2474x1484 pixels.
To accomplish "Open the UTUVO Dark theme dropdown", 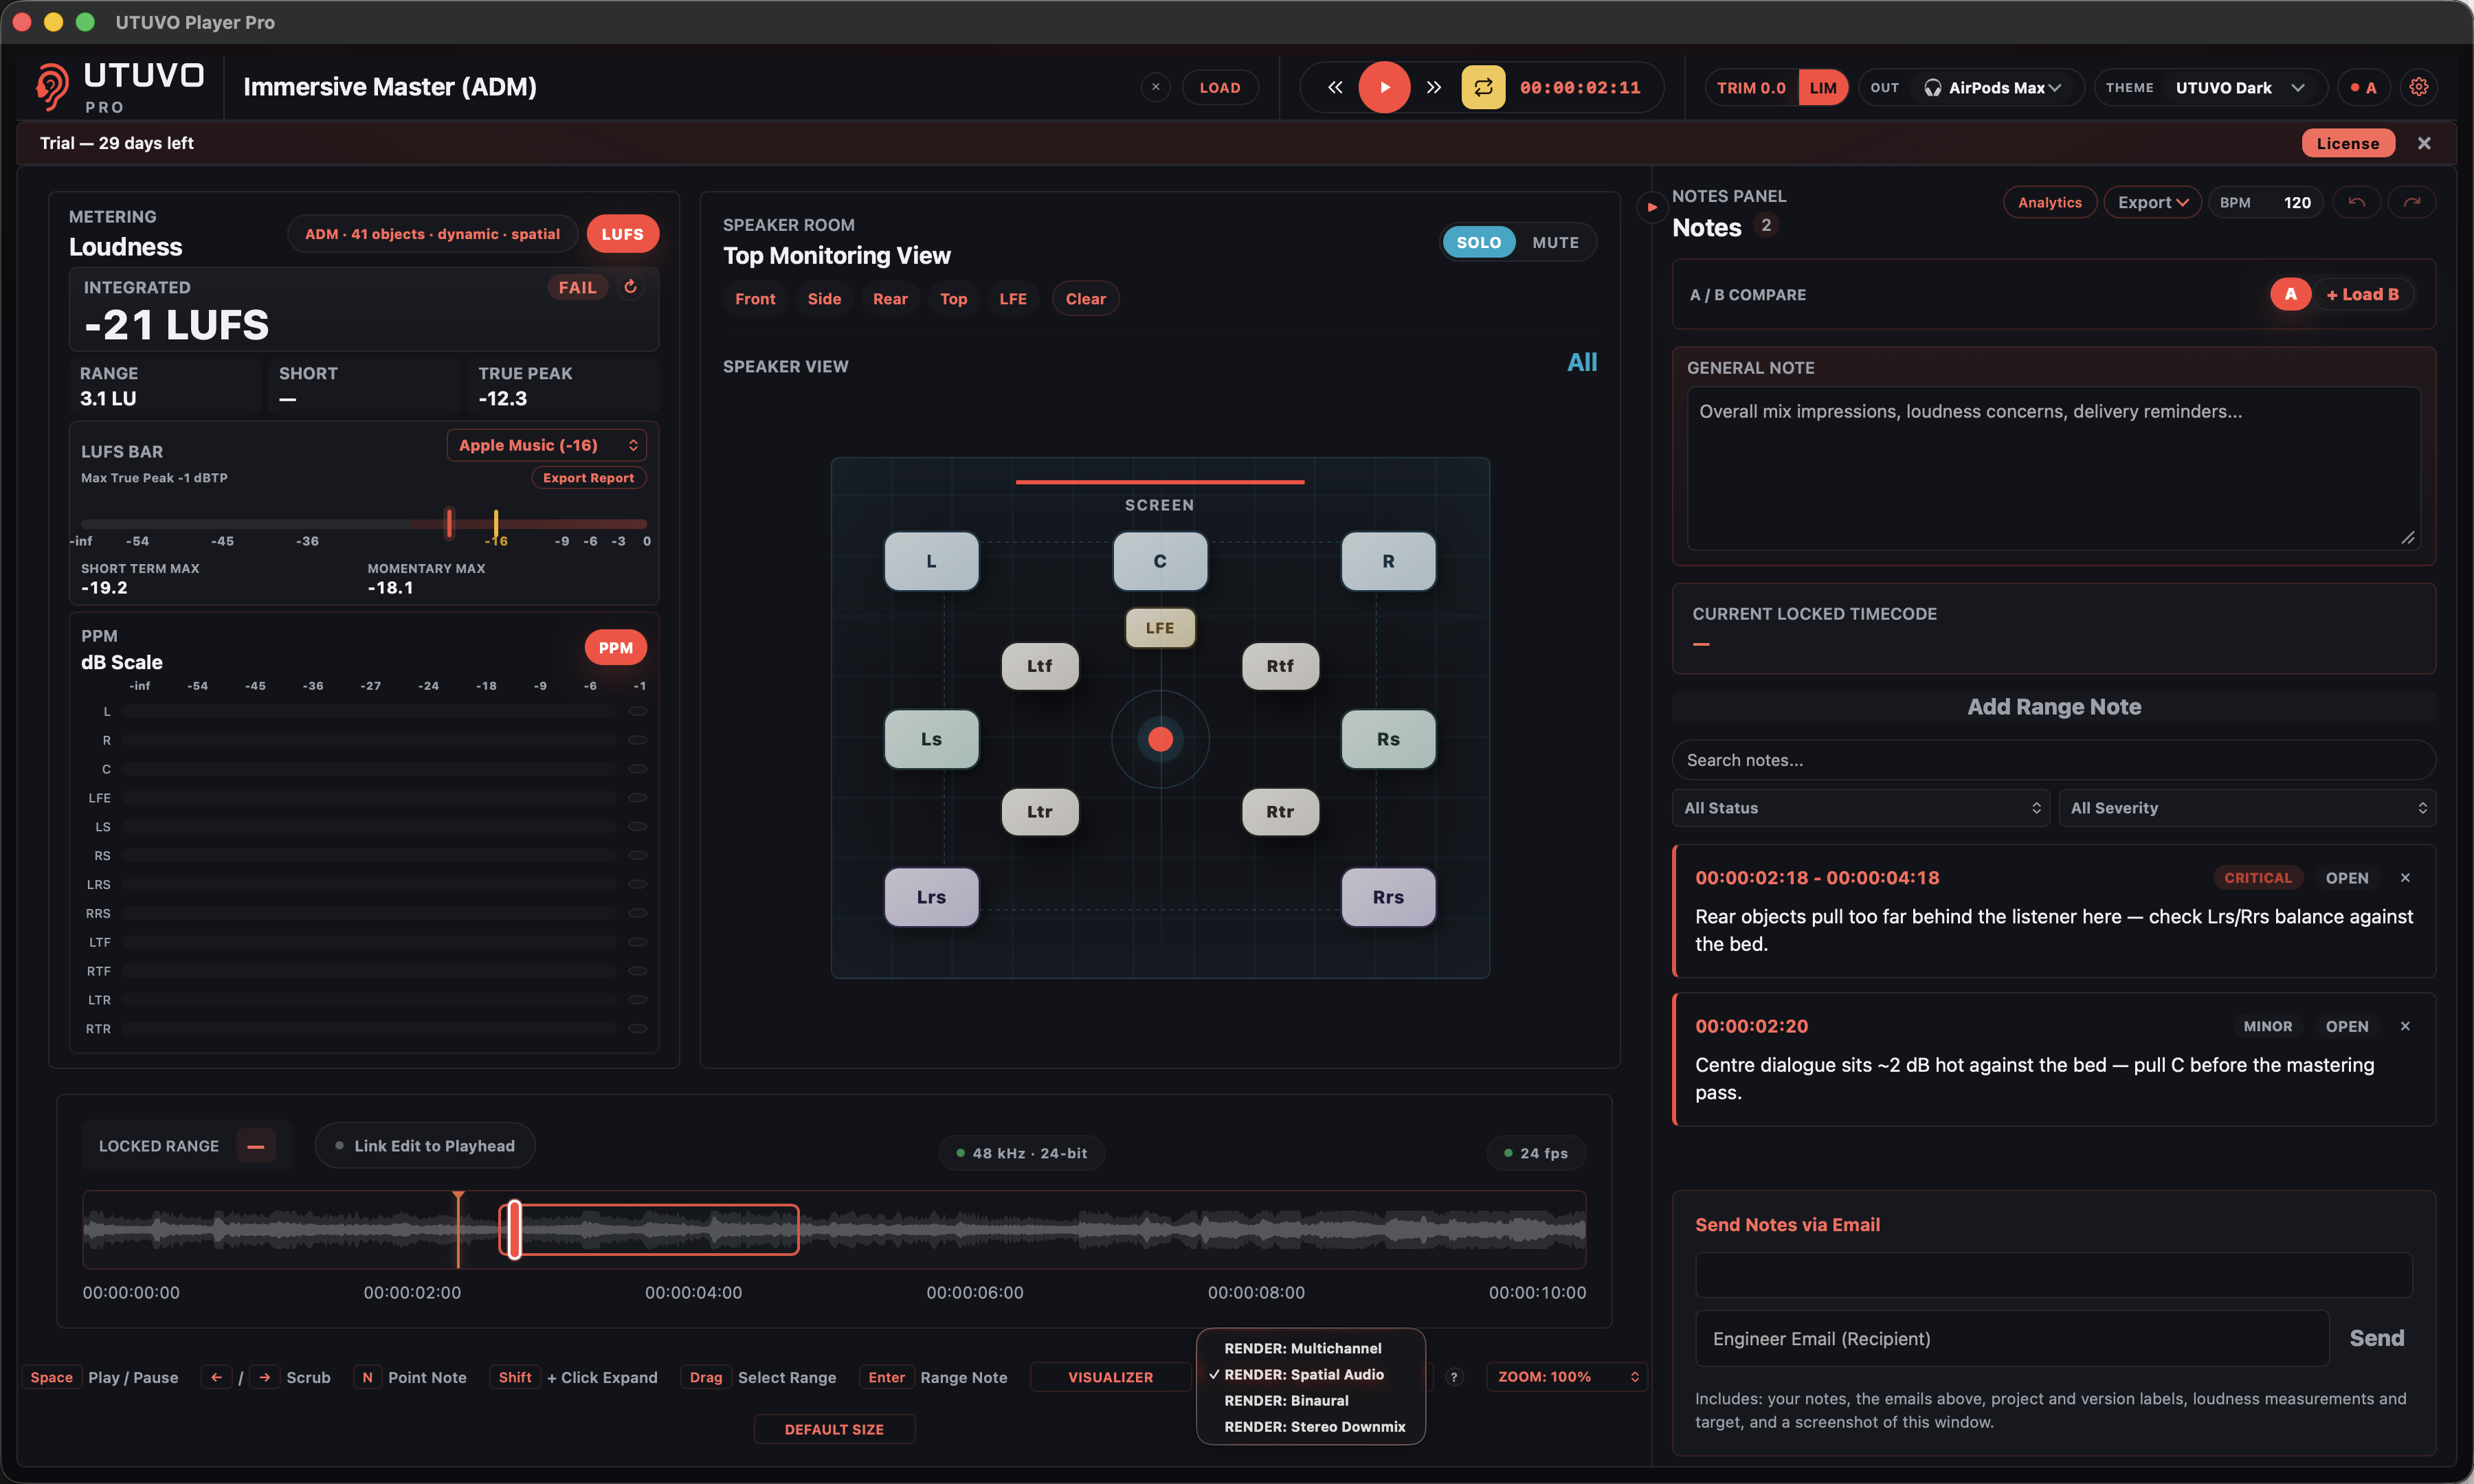I will coord(2240,88).
